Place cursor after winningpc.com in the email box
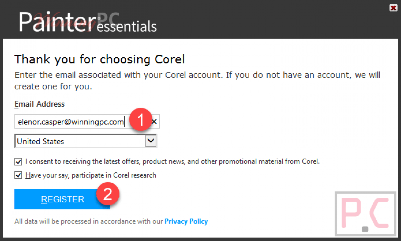Screen dimensions: 401x241 pos(125,121)
